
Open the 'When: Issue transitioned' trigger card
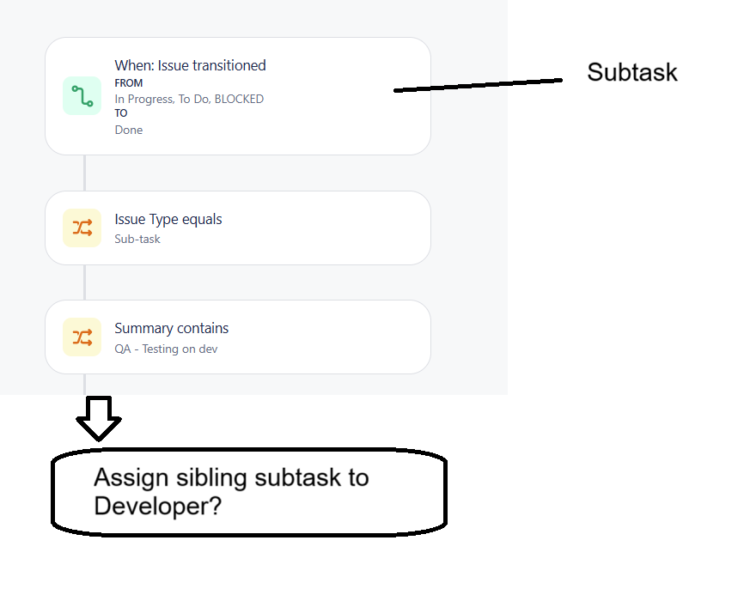pos(238,96)
